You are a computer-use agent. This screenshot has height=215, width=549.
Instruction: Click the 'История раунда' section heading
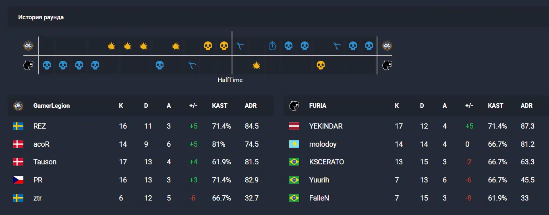41,17
